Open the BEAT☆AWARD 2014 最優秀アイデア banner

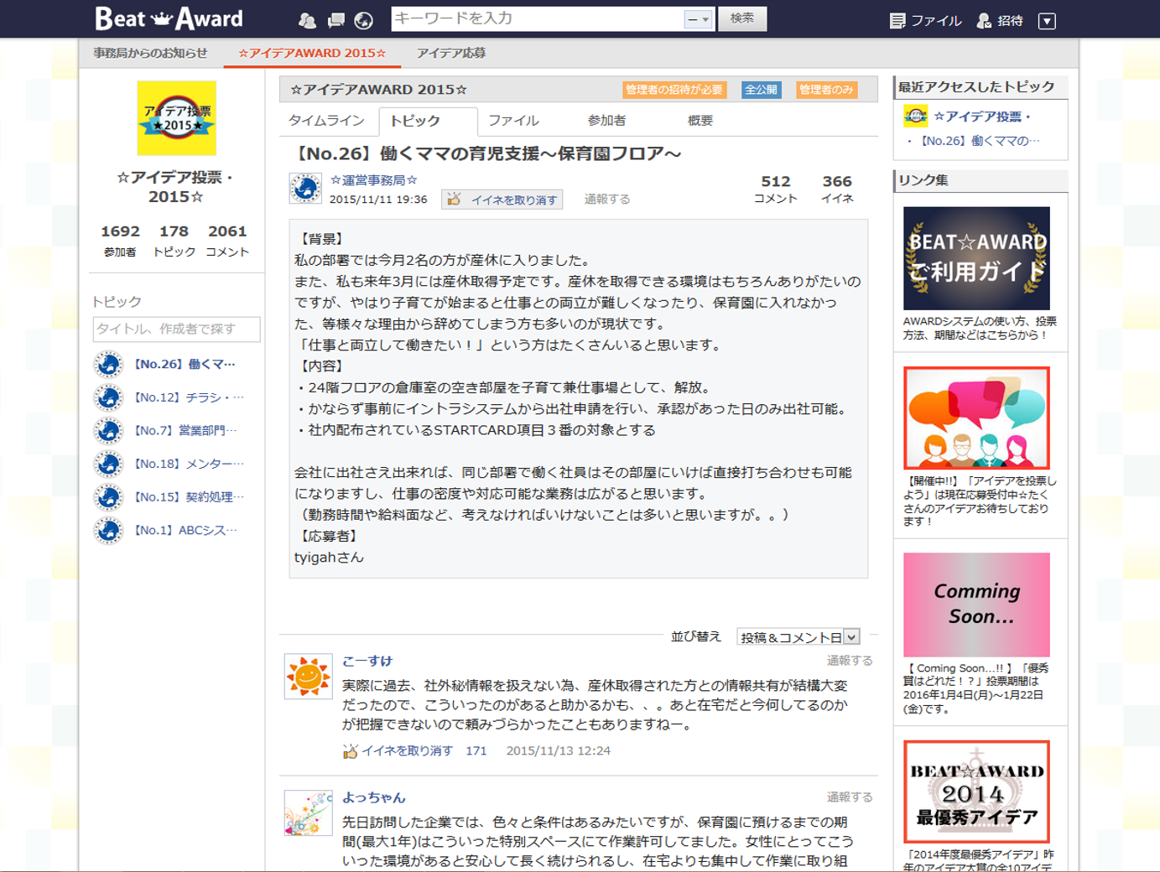pos(976,792)
